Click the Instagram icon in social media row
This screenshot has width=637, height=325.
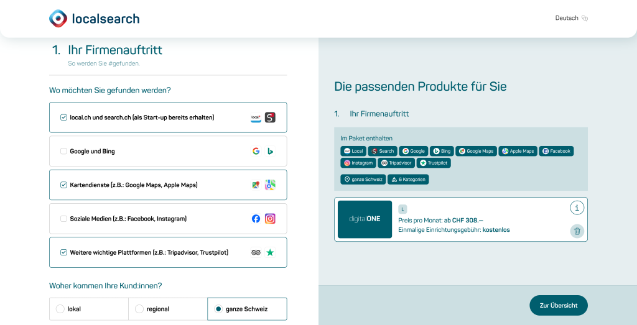coord(270,219)
